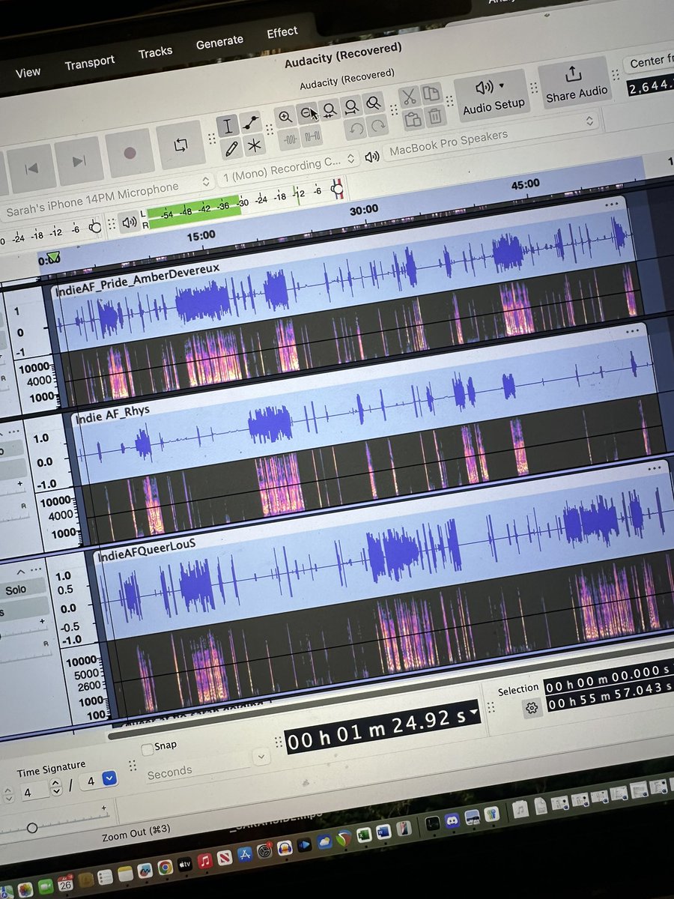
Task: Open Music app from the Dock
Action: [204, 862]
